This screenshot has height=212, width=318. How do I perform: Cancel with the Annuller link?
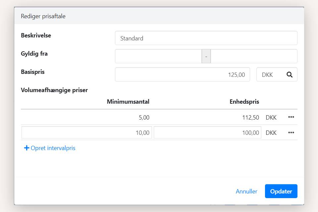tap(246, 191)
